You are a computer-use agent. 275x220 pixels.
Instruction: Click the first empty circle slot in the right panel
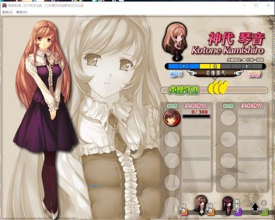pyautogui.click(x=228, y=118)
